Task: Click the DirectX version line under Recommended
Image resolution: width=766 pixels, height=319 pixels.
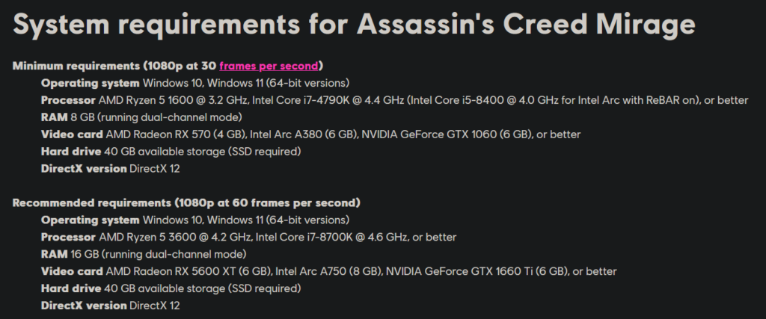Action: pos(111,306)
